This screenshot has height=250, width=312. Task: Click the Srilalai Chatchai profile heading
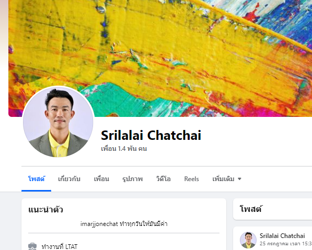151,135
